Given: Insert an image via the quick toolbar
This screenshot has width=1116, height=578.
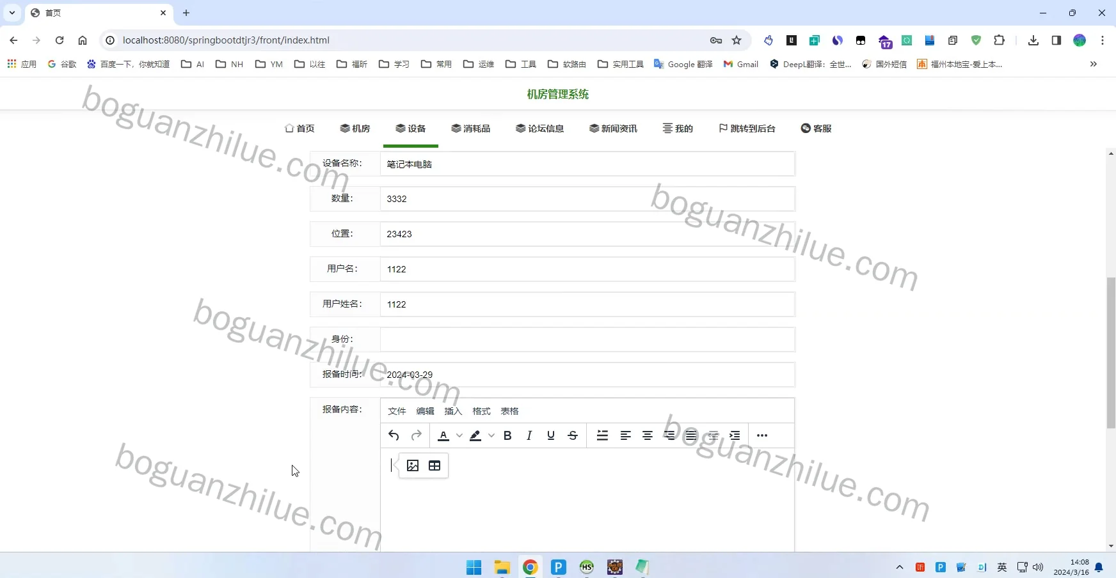Looking at the screenshot, I should pos(413,465).
